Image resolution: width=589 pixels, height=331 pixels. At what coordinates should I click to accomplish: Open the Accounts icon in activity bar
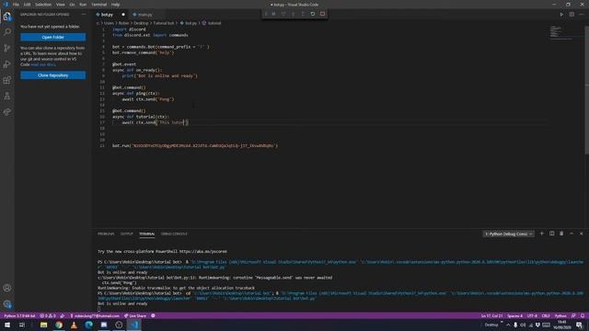[x=7, y=288]
